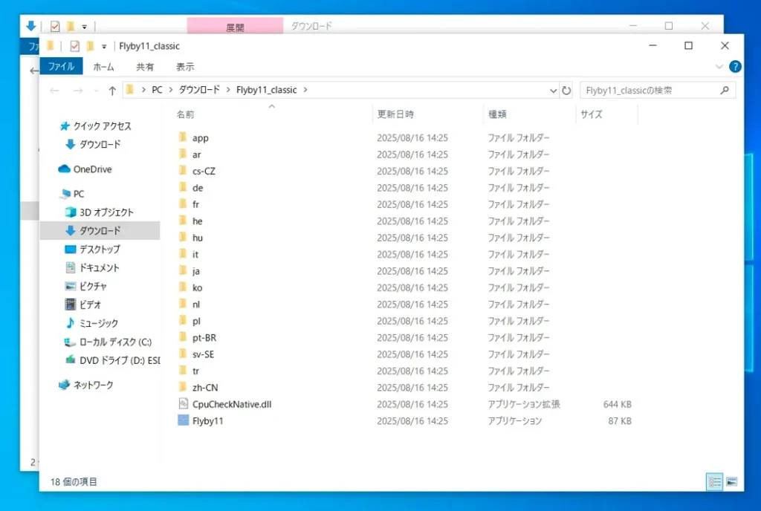Select the hu folder name
The image size is (761, 511).
click(198, 238)
